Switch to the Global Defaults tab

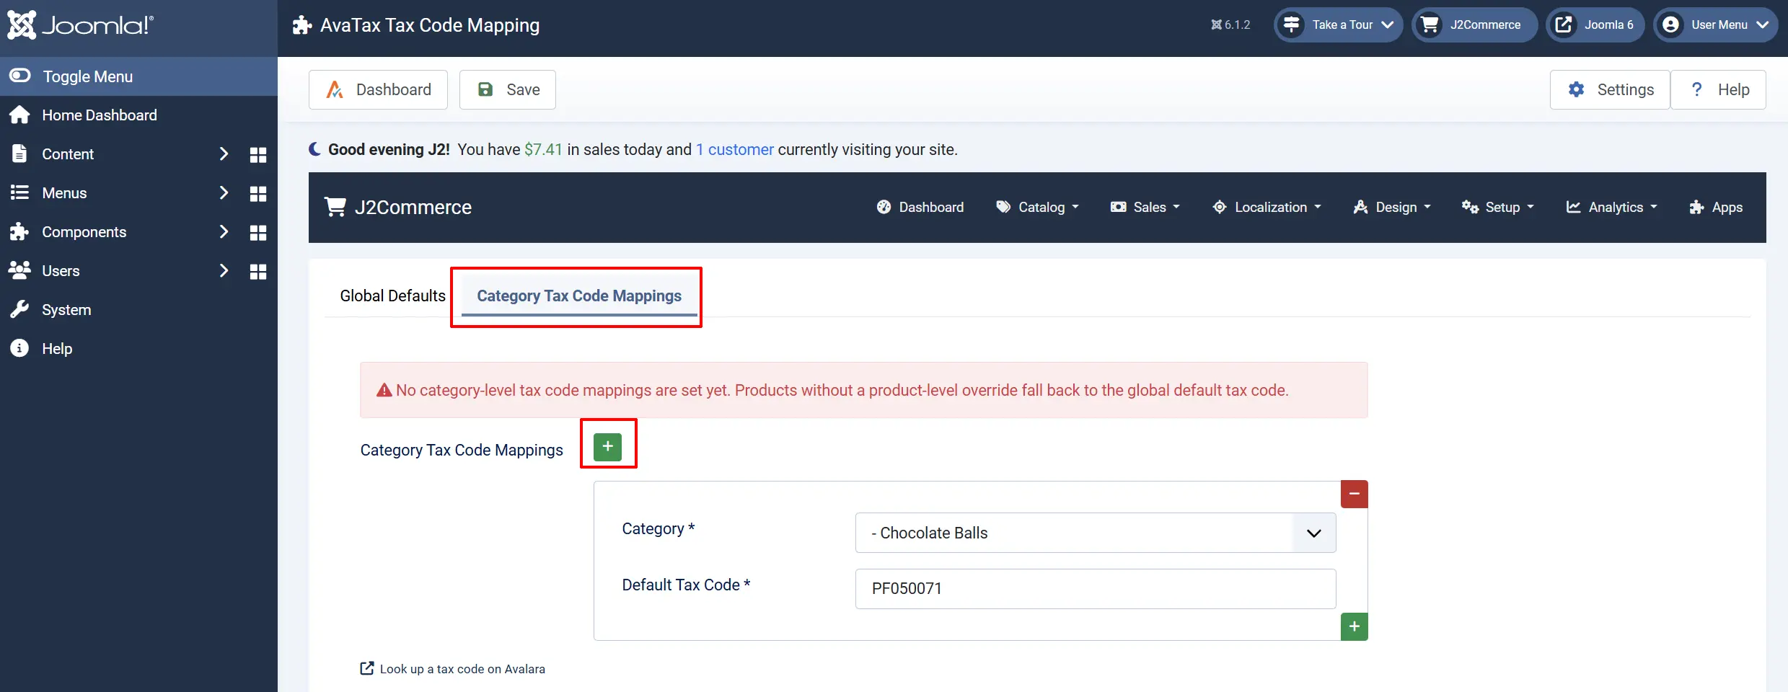pos(392,296)
